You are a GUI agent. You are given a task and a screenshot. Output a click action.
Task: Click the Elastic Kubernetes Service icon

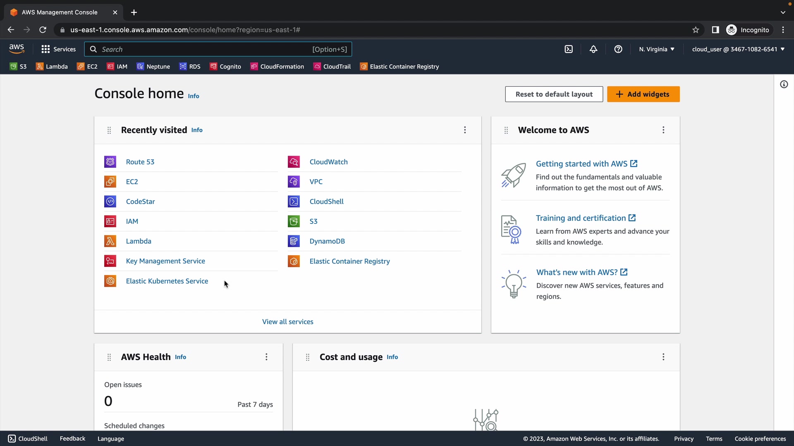click(110, 281)
